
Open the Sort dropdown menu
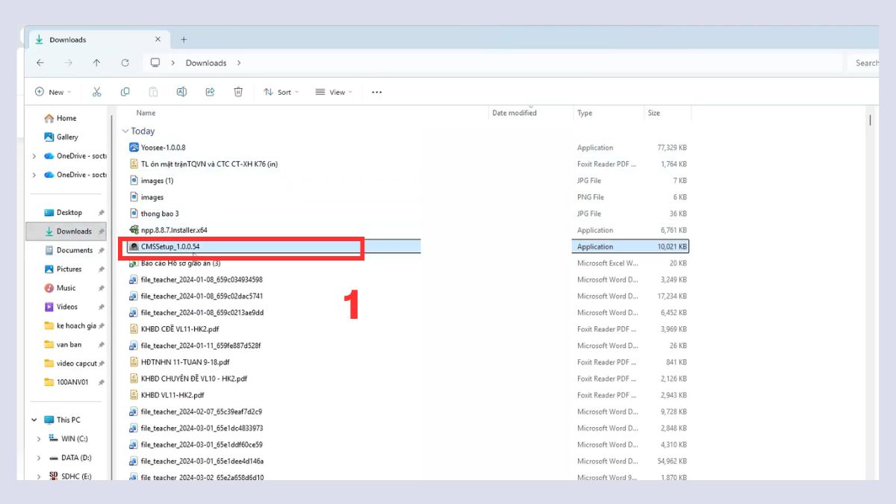point(281,92)
